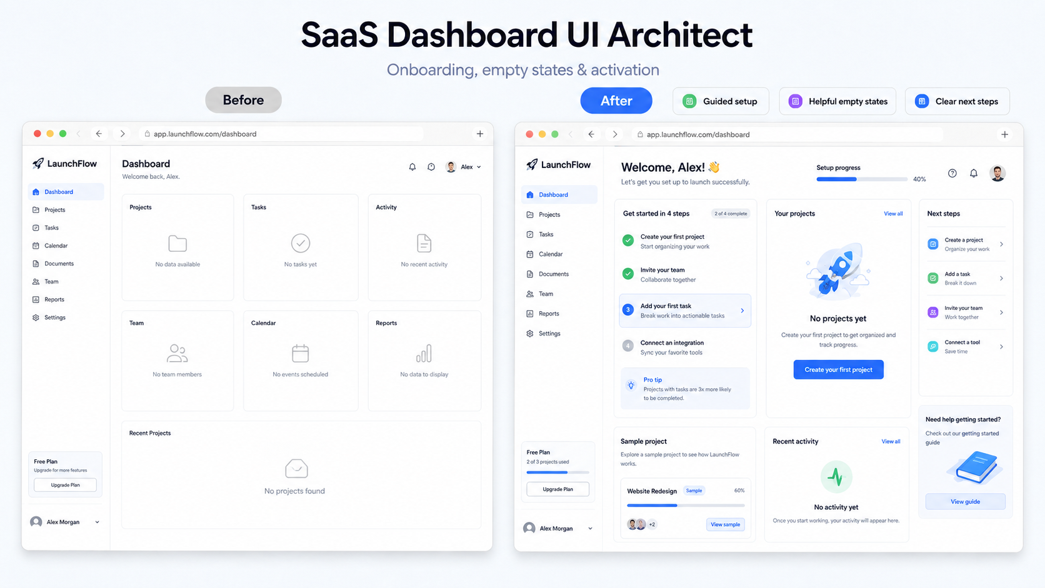The width and height of the screenshot is (1045, 588).
Task: Click the Website Redesign progress bar
Action: 686,505
